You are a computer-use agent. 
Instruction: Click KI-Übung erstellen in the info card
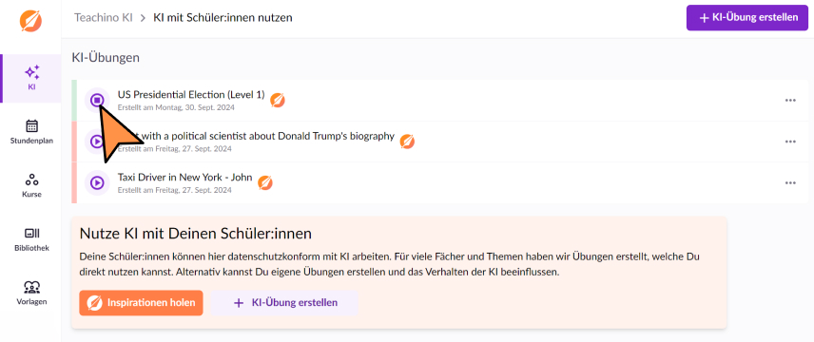coord(284,302)
